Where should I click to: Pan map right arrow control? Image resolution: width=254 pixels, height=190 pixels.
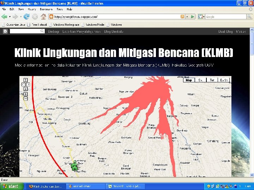(x=28, y=84)
